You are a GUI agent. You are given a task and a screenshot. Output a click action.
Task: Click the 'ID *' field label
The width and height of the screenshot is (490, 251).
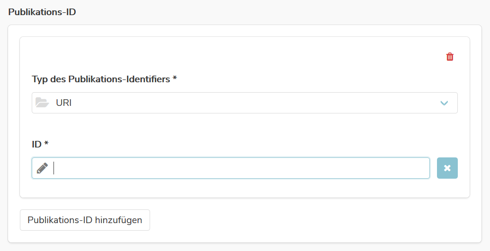[x=40, y=144]
